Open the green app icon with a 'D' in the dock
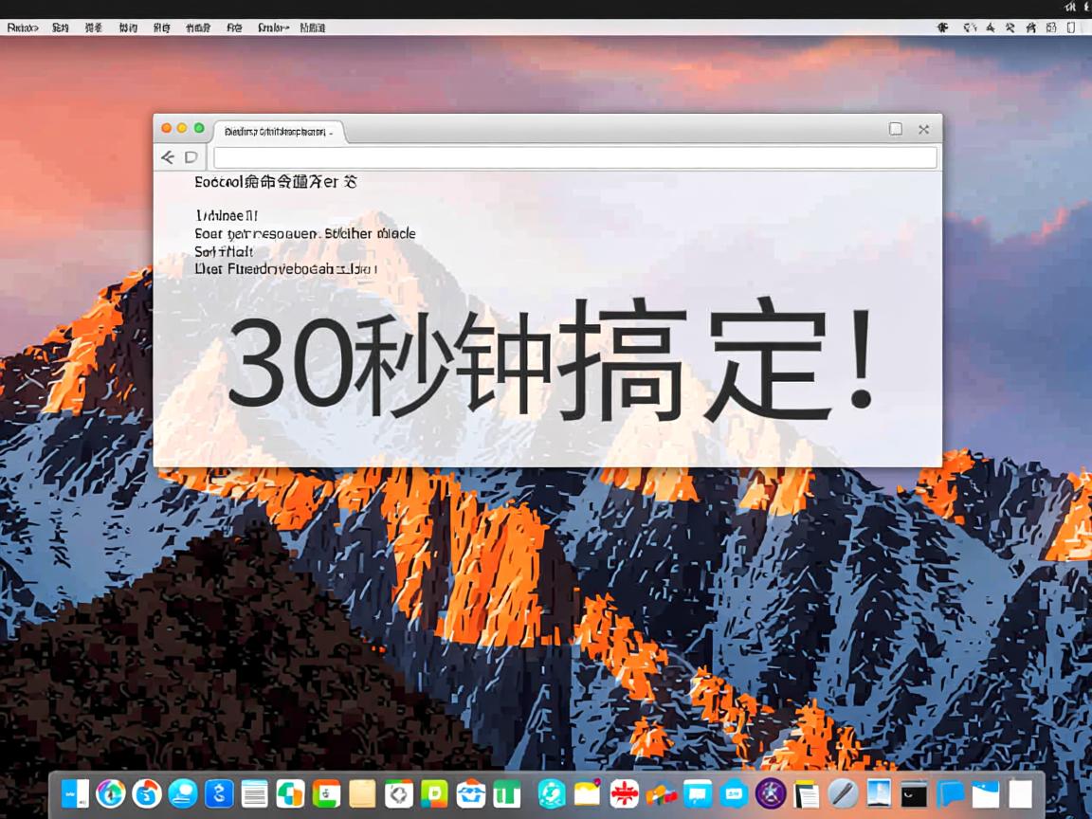This screenshot has height=819, width=1092. point(432,794)
